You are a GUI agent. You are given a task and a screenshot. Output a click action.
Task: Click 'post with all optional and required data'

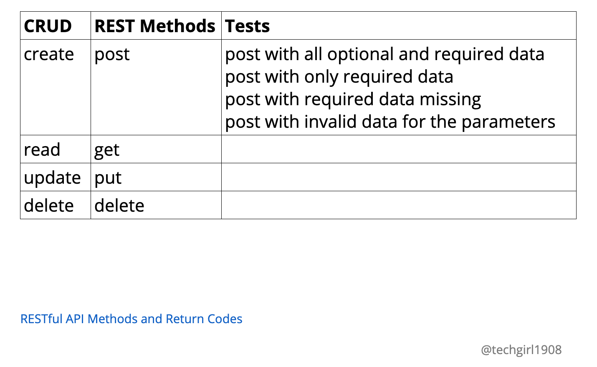[x=385, y=54]
